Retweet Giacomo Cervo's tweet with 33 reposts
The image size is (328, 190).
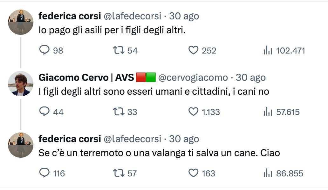(119, 111)
